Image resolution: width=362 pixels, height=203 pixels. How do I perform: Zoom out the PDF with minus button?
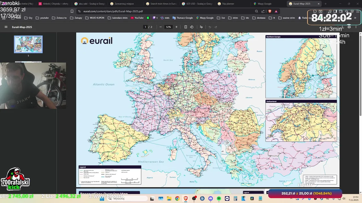[161, 27]
